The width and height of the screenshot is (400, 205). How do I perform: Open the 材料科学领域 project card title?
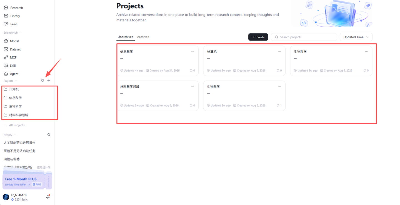click(x=130, y=87)
